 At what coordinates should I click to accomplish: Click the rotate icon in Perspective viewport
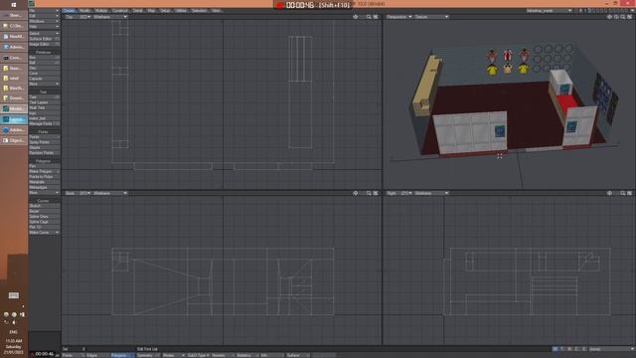pyautogui.click(x=616, y=17)
